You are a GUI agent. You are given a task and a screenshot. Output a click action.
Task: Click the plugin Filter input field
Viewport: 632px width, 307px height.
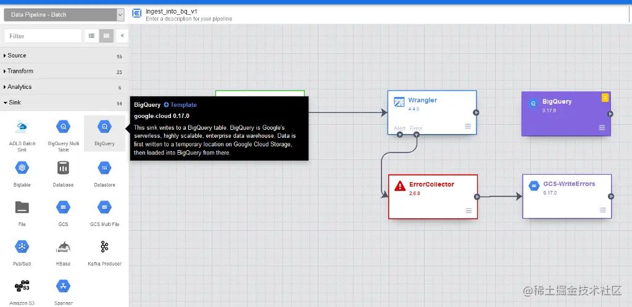43,36
